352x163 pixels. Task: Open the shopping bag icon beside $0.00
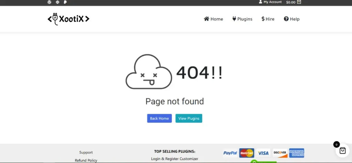[x=299, y=2]
